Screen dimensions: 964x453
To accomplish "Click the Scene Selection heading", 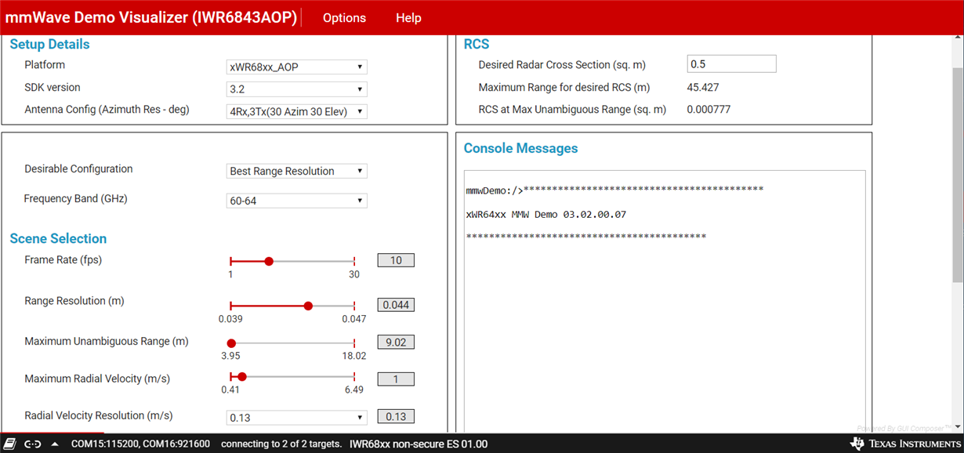I will [58, 238].
